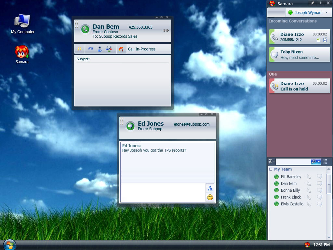Open the list view options dropdown beside search
Screen dimensions: 333x250
[x=272, y=161]
